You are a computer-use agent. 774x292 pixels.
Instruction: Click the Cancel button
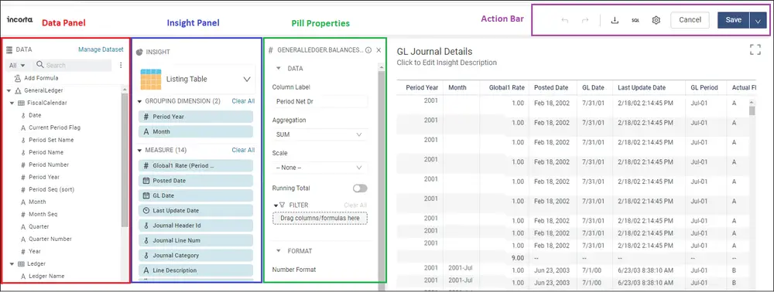tap(690, 19)
